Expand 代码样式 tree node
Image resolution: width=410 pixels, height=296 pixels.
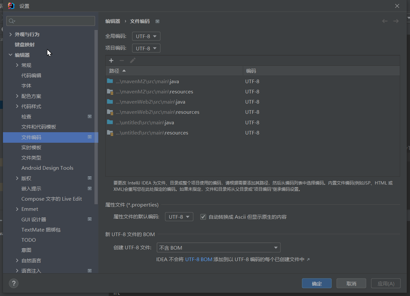[x=17, y=106]
